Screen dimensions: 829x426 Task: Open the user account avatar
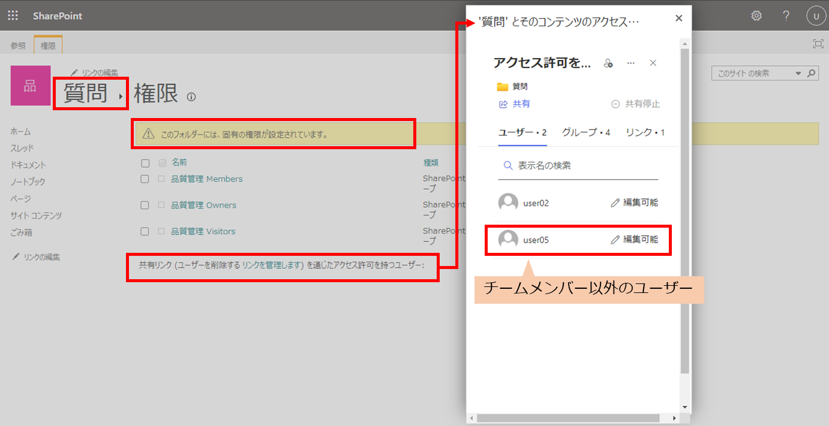[x=816, y=16]
